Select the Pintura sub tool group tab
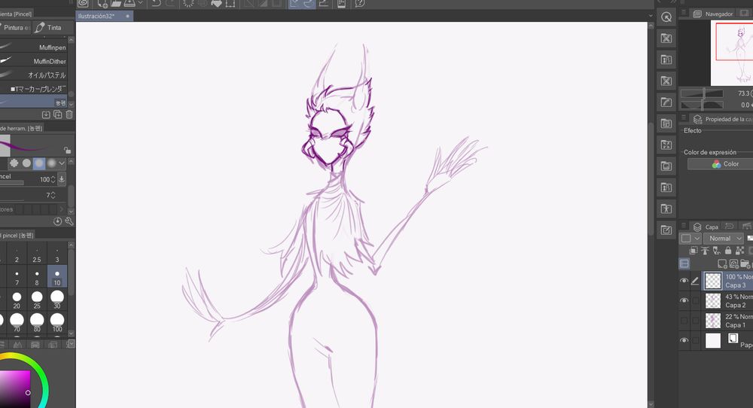 [x=15, y=27]
